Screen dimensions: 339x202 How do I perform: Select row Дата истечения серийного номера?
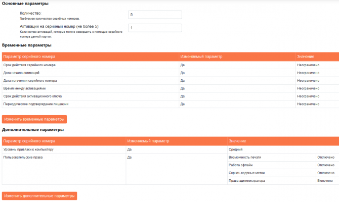171,81
